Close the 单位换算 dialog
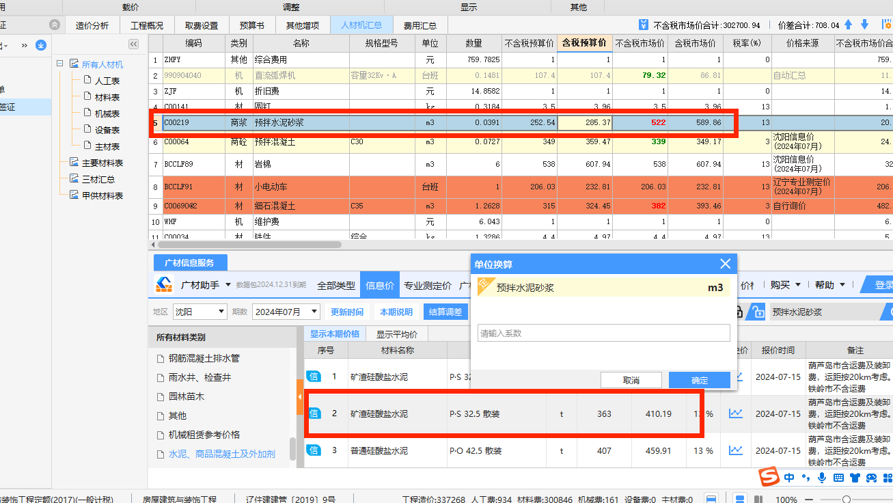Image resolution: width=893 pixels, height=503 pixels. pos(726,264)
